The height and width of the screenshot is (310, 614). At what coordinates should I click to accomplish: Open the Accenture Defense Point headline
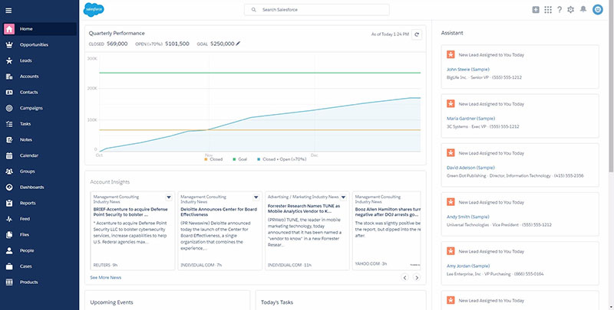pyautogui.click(x=130, y=212)
